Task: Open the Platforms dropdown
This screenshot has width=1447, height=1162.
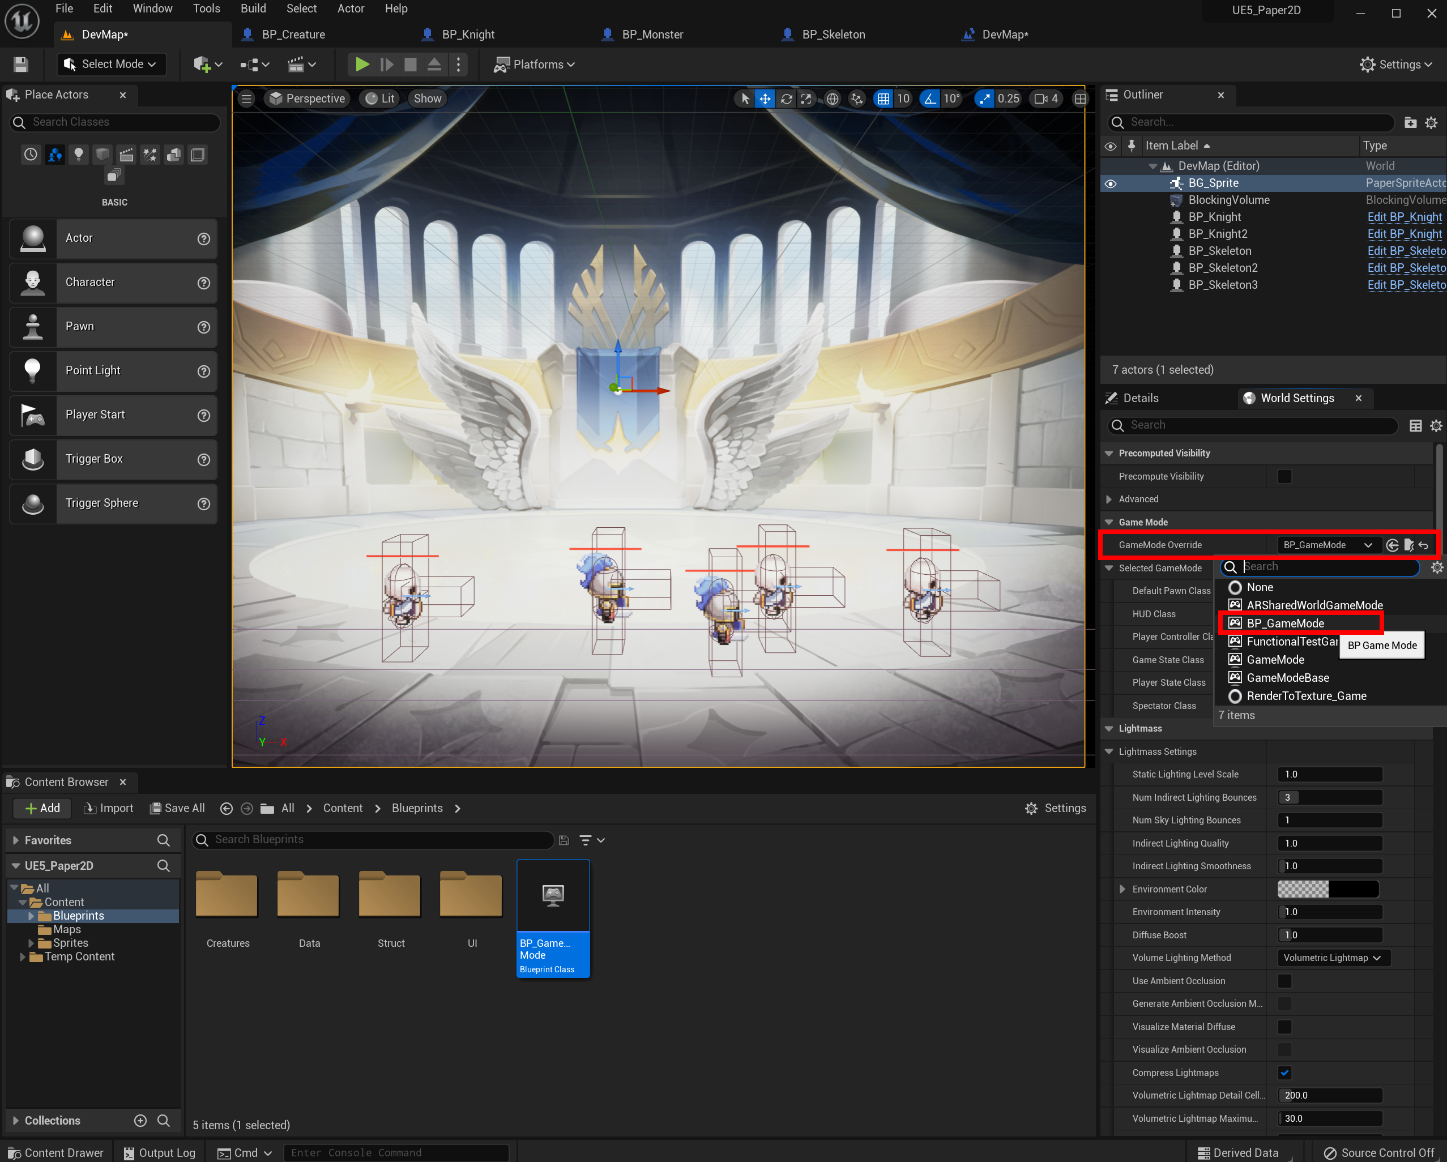Action: [x=534, y=65]
